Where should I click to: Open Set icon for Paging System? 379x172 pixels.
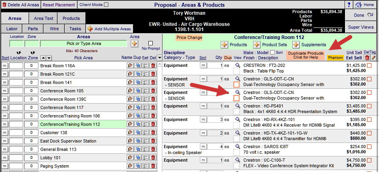pos(145,166)
